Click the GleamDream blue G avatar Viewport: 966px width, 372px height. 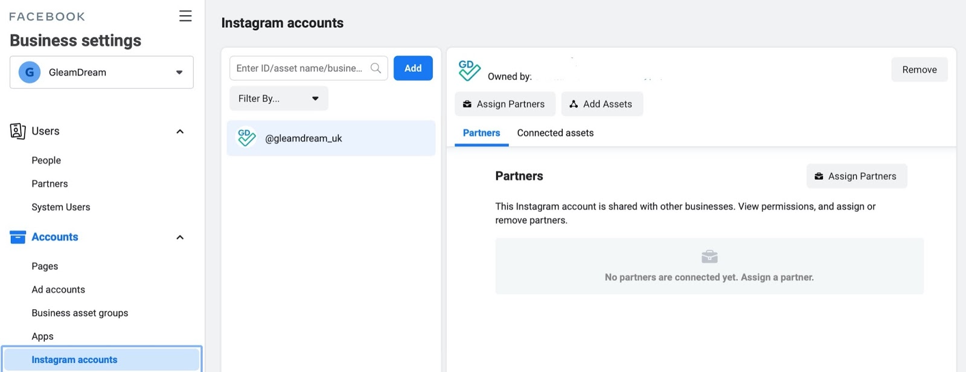(30, 72)
